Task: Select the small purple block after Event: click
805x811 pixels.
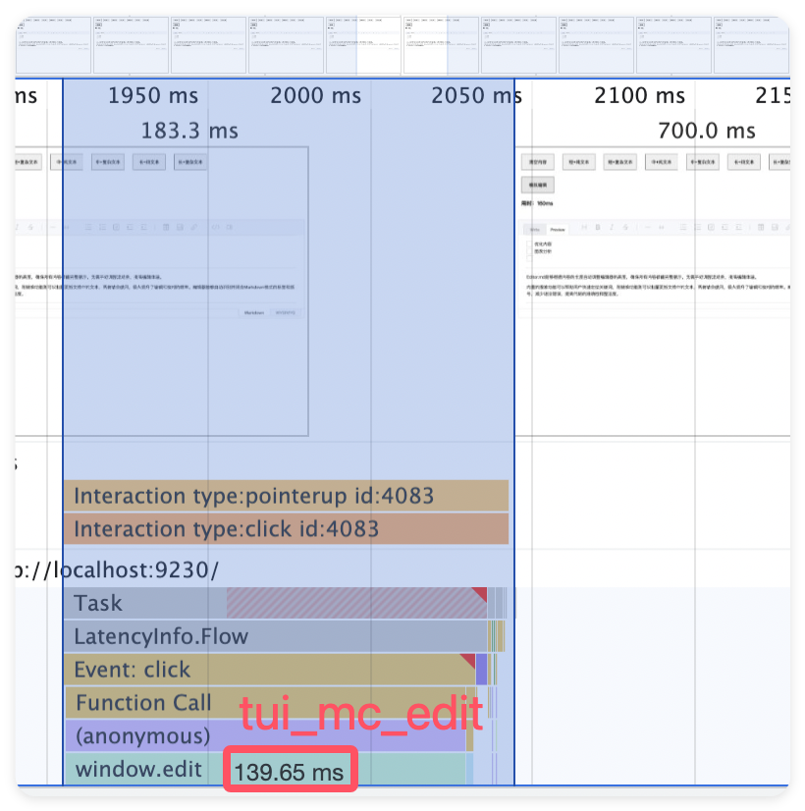Action: click(481, 670)
